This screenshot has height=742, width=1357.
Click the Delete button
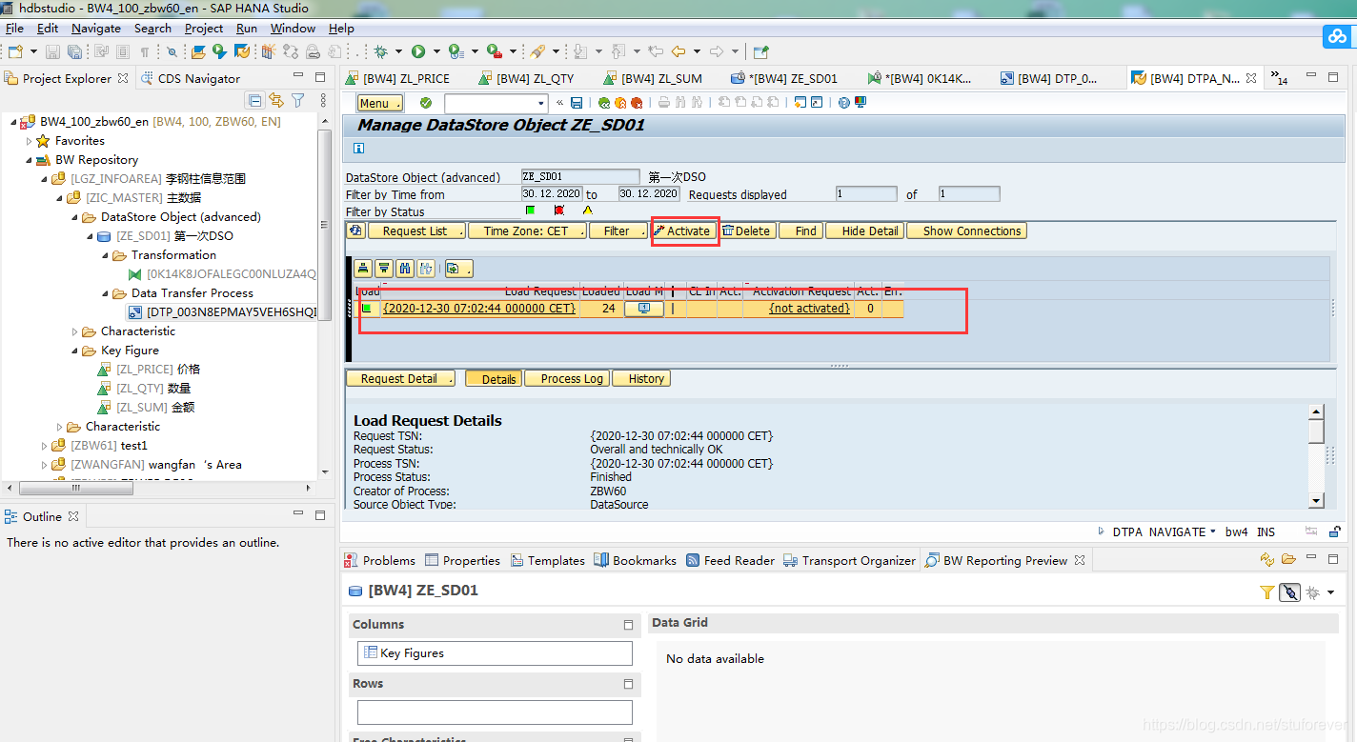tap(746, 231)
